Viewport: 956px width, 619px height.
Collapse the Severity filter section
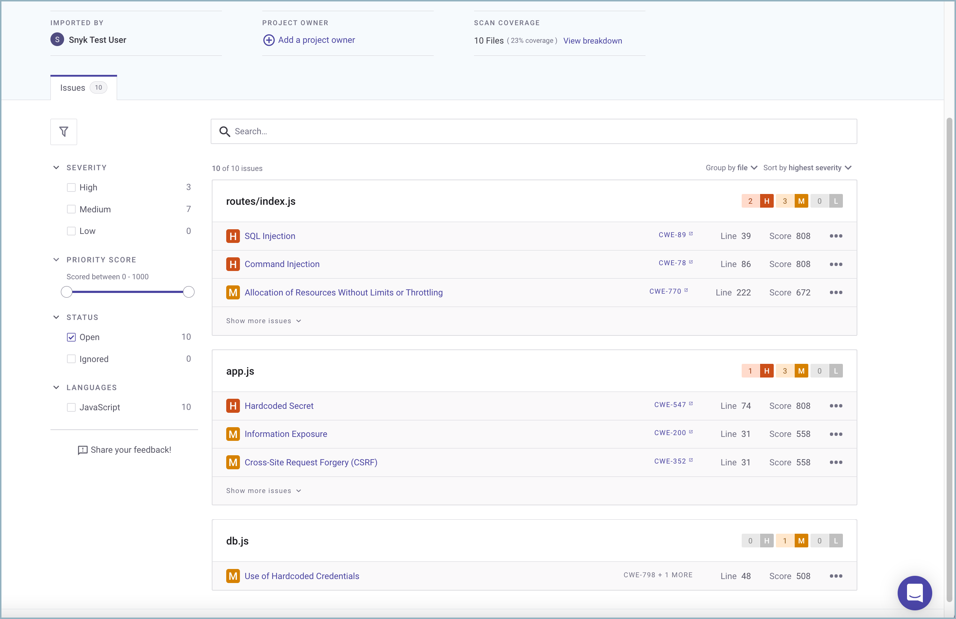(56, 168)
